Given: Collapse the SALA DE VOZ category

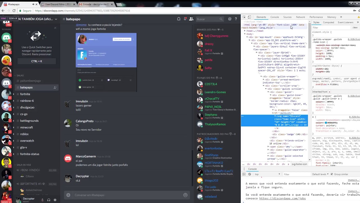Looking at the screenshot, I should 24,165.
